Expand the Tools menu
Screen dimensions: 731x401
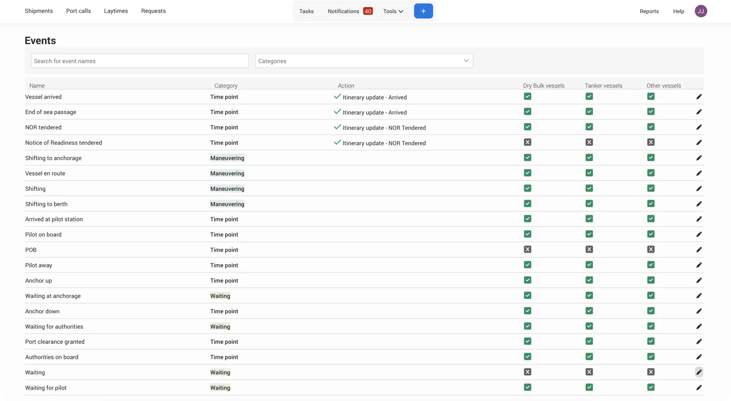393,11
